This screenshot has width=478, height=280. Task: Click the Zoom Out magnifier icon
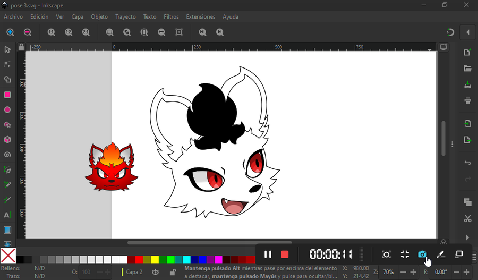point(28,32)
